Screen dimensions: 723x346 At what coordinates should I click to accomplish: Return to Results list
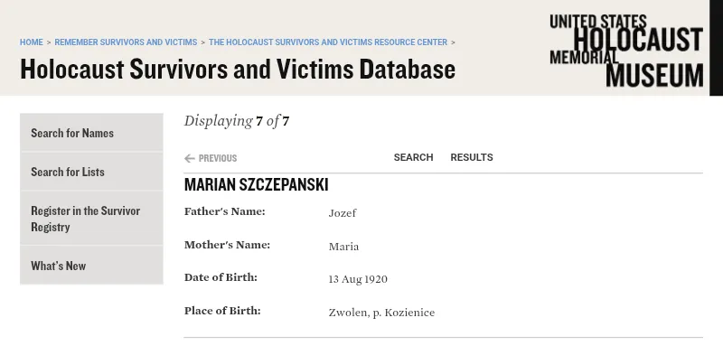coord(472,157)
